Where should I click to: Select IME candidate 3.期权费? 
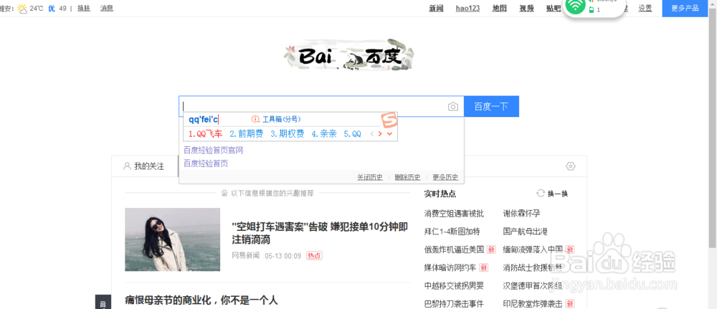288,134
